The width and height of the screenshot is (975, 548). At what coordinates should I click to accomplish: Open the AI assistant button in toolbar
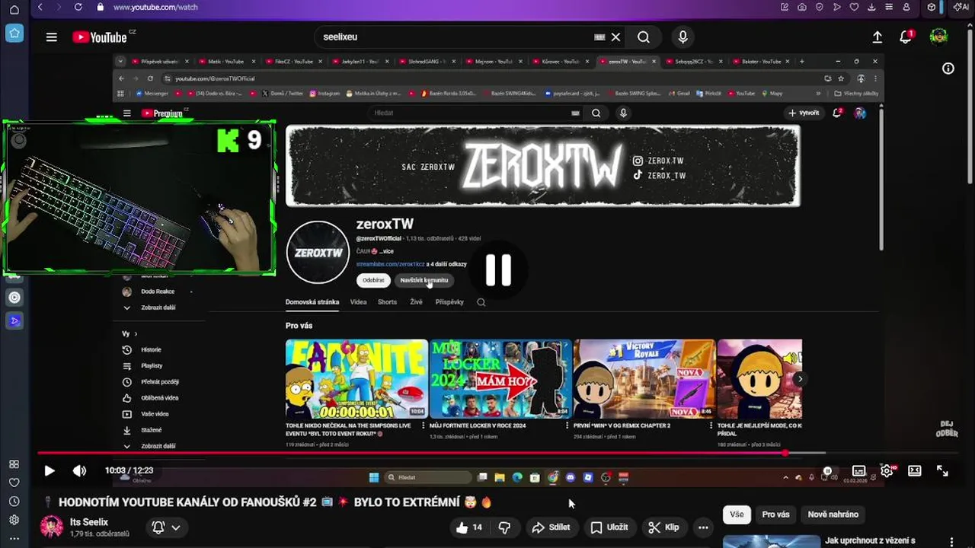coord(961,7)
